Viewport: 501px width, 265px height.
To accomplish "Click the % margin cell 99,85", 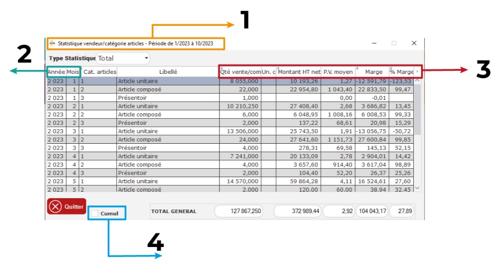I will [x=402, y=139].
